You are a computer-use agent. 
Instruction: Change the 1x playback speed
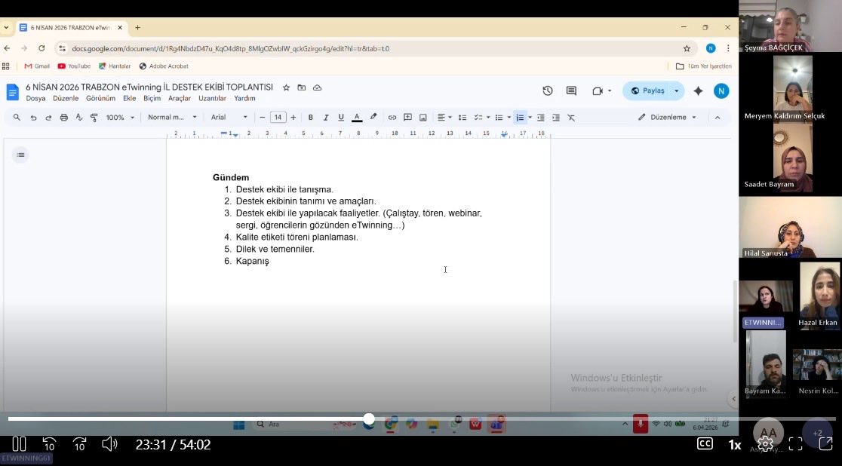click(x=735, y=445)
